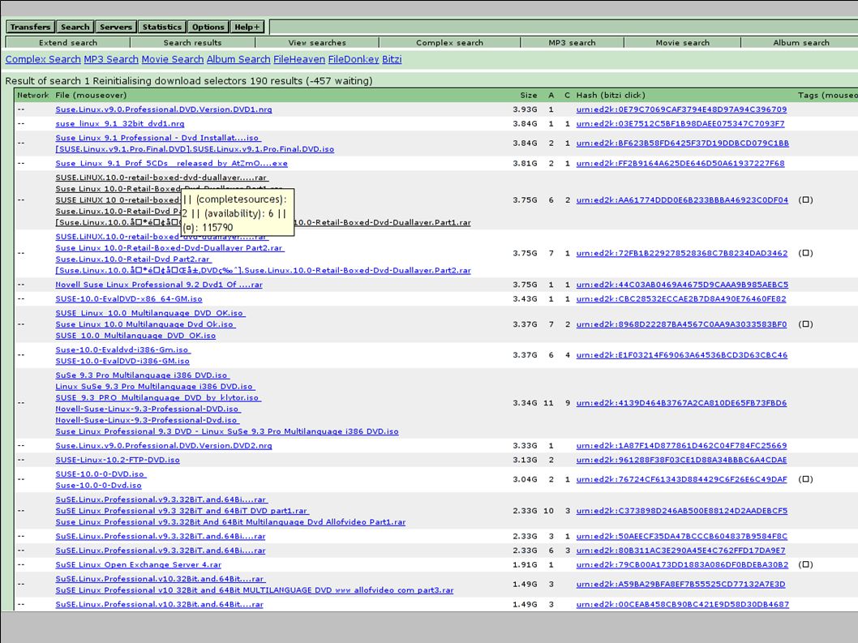Download SUSE-10.0-EvalDVD-x86_64-GM.iso
This screenshot has height=643, width=858.
click(129, 298)
